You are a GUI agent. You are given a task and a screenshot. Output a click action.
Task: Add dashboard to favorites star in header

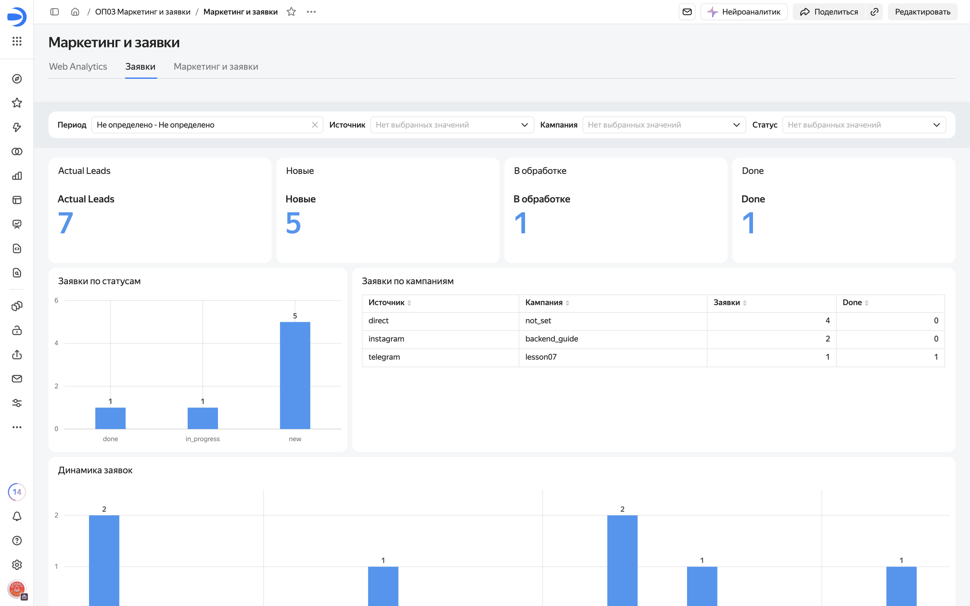[291, 12]
